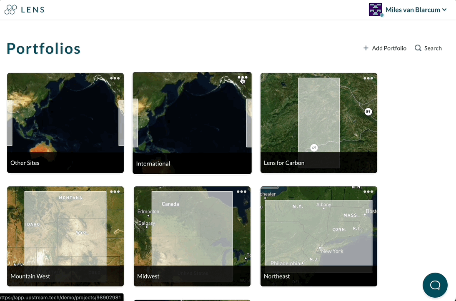Screen dimensions: 456x301
Task: Open the International card three-dot menu
Action: point(243,78)
